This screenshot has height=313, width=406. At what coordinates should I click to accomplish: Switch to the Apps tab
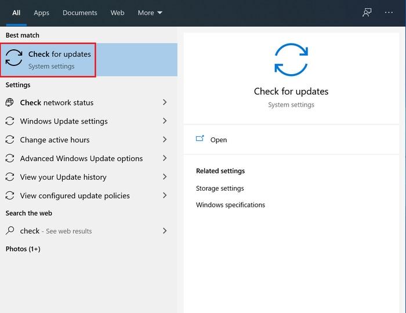click(41, 13)
